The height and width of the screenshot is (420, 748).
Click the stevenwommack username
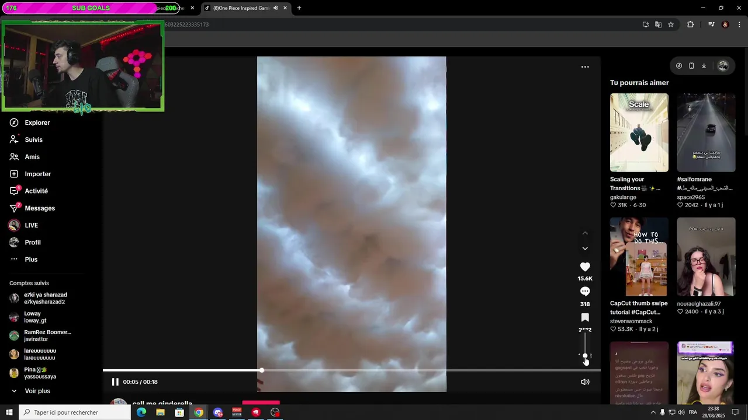[x=631, y=321]
